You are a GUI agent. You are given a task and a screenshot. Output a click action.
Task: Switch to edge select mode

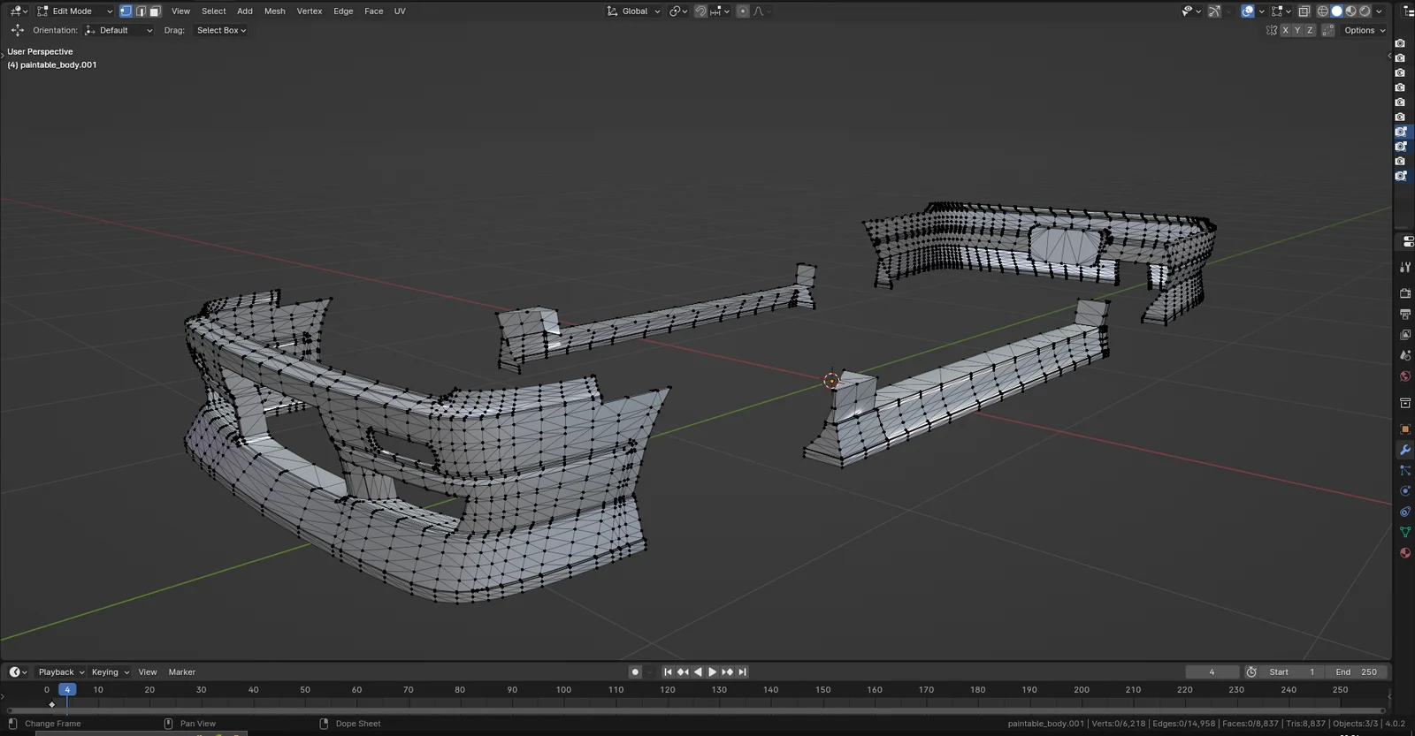pyautogui.click(x=141, y=11)
